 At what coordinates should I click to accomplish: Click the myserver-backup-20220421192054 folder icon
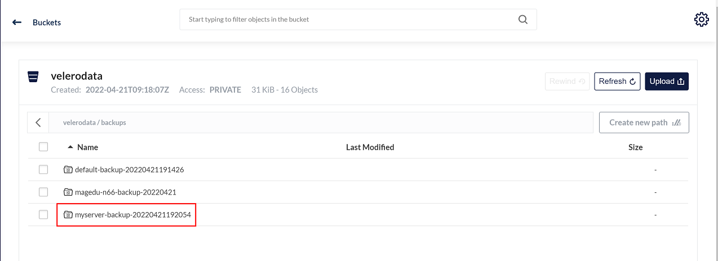click(x=68, y=214)
